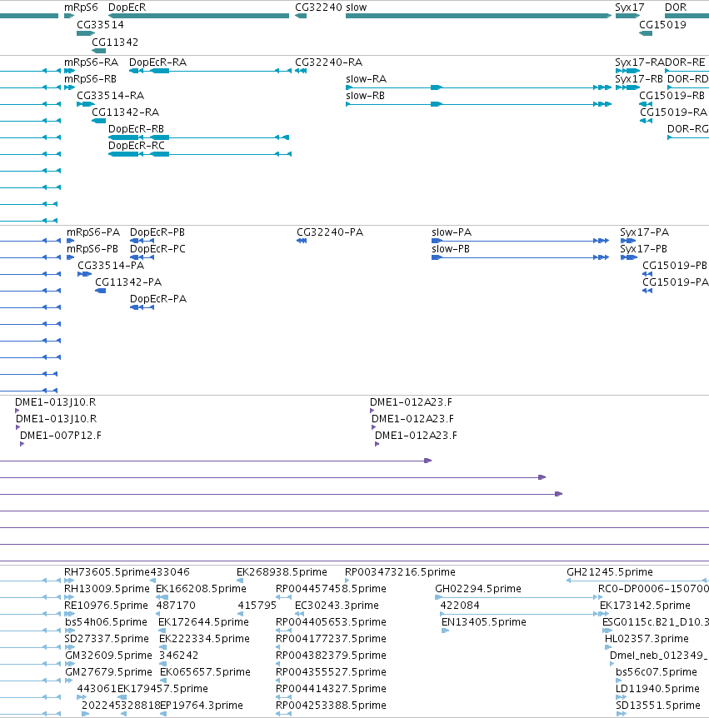Screen dimensions: 709x718
Task: Click the CG15019-RB transcript label
Action: 672,95
